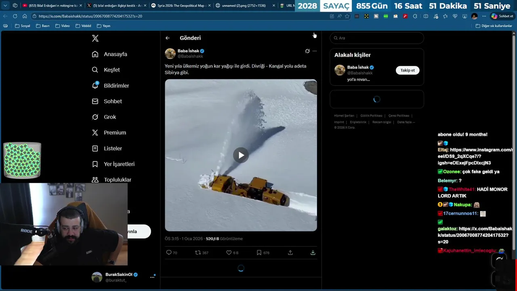Click the Ara search field
Image resolution: width=517 pixels, height=291 pixels.
point(377,38)
